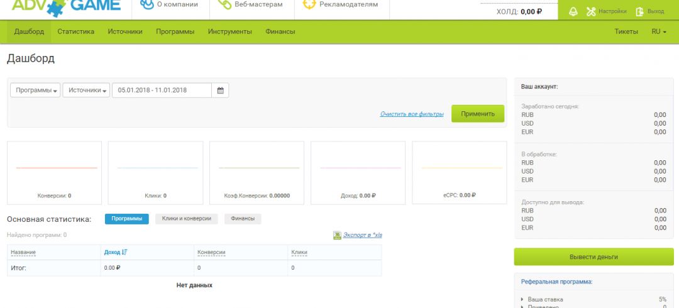The width and height of the screenshot is (679, 308).
Task: Click the Вывести деньги button
Action: click(x=593, y=257)
